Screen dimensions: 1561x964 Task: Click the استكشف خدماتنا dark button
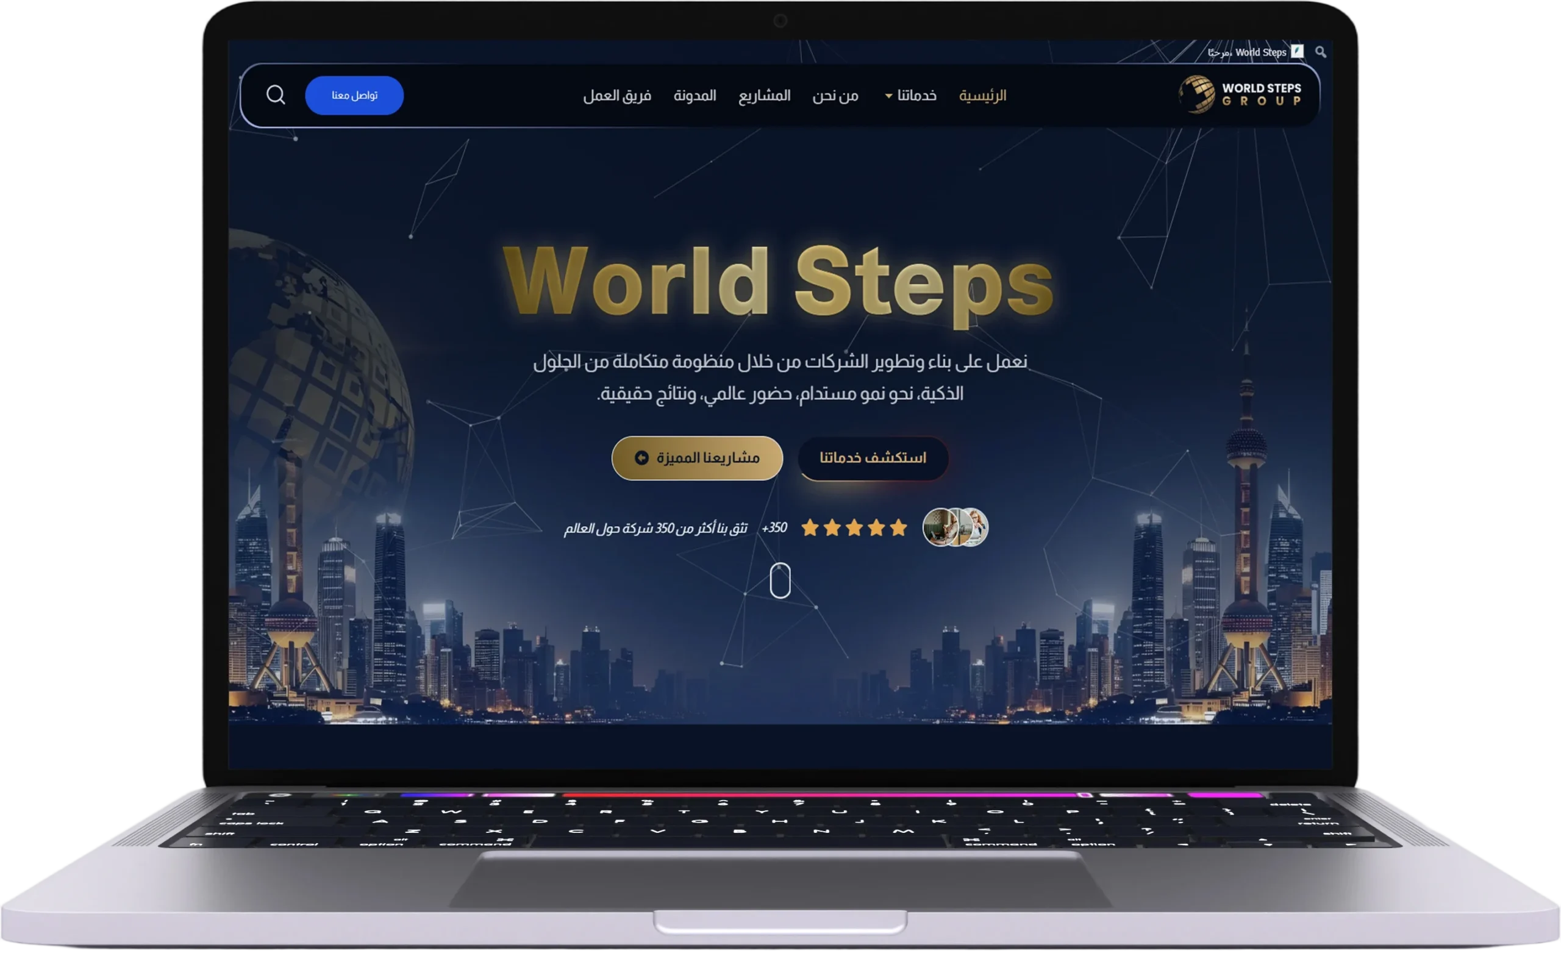pyautogui.click(x=872, y=457)
